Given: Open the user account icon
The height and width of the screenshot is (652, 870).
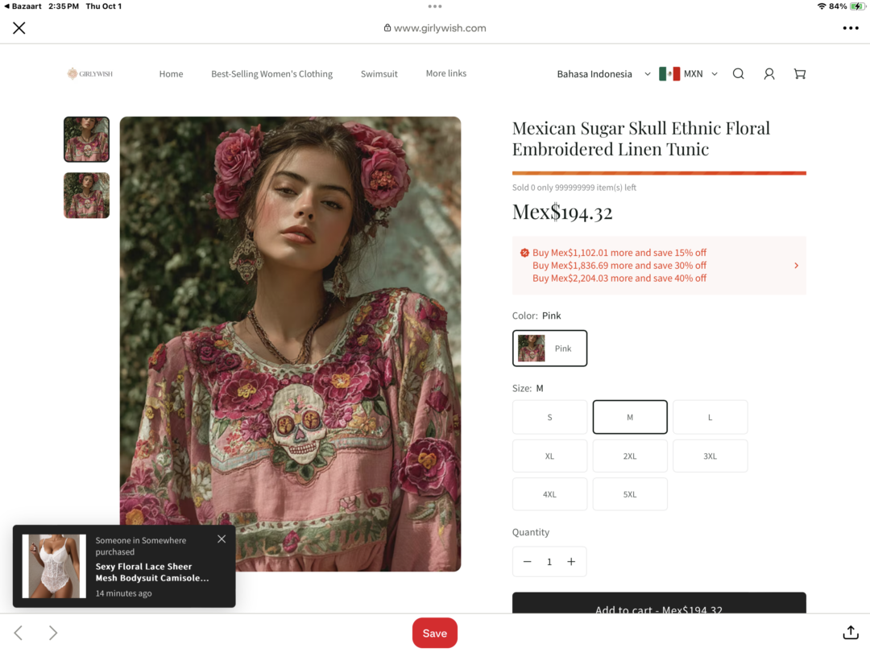Looking at the screenshot, I should pos(769,74).
